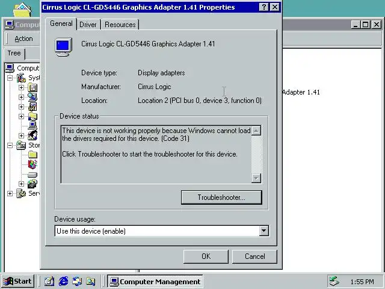Screen dimensions: 385x289
Task: Select Local Users and Groups tree icon
Action: click(x=32, y=135)
